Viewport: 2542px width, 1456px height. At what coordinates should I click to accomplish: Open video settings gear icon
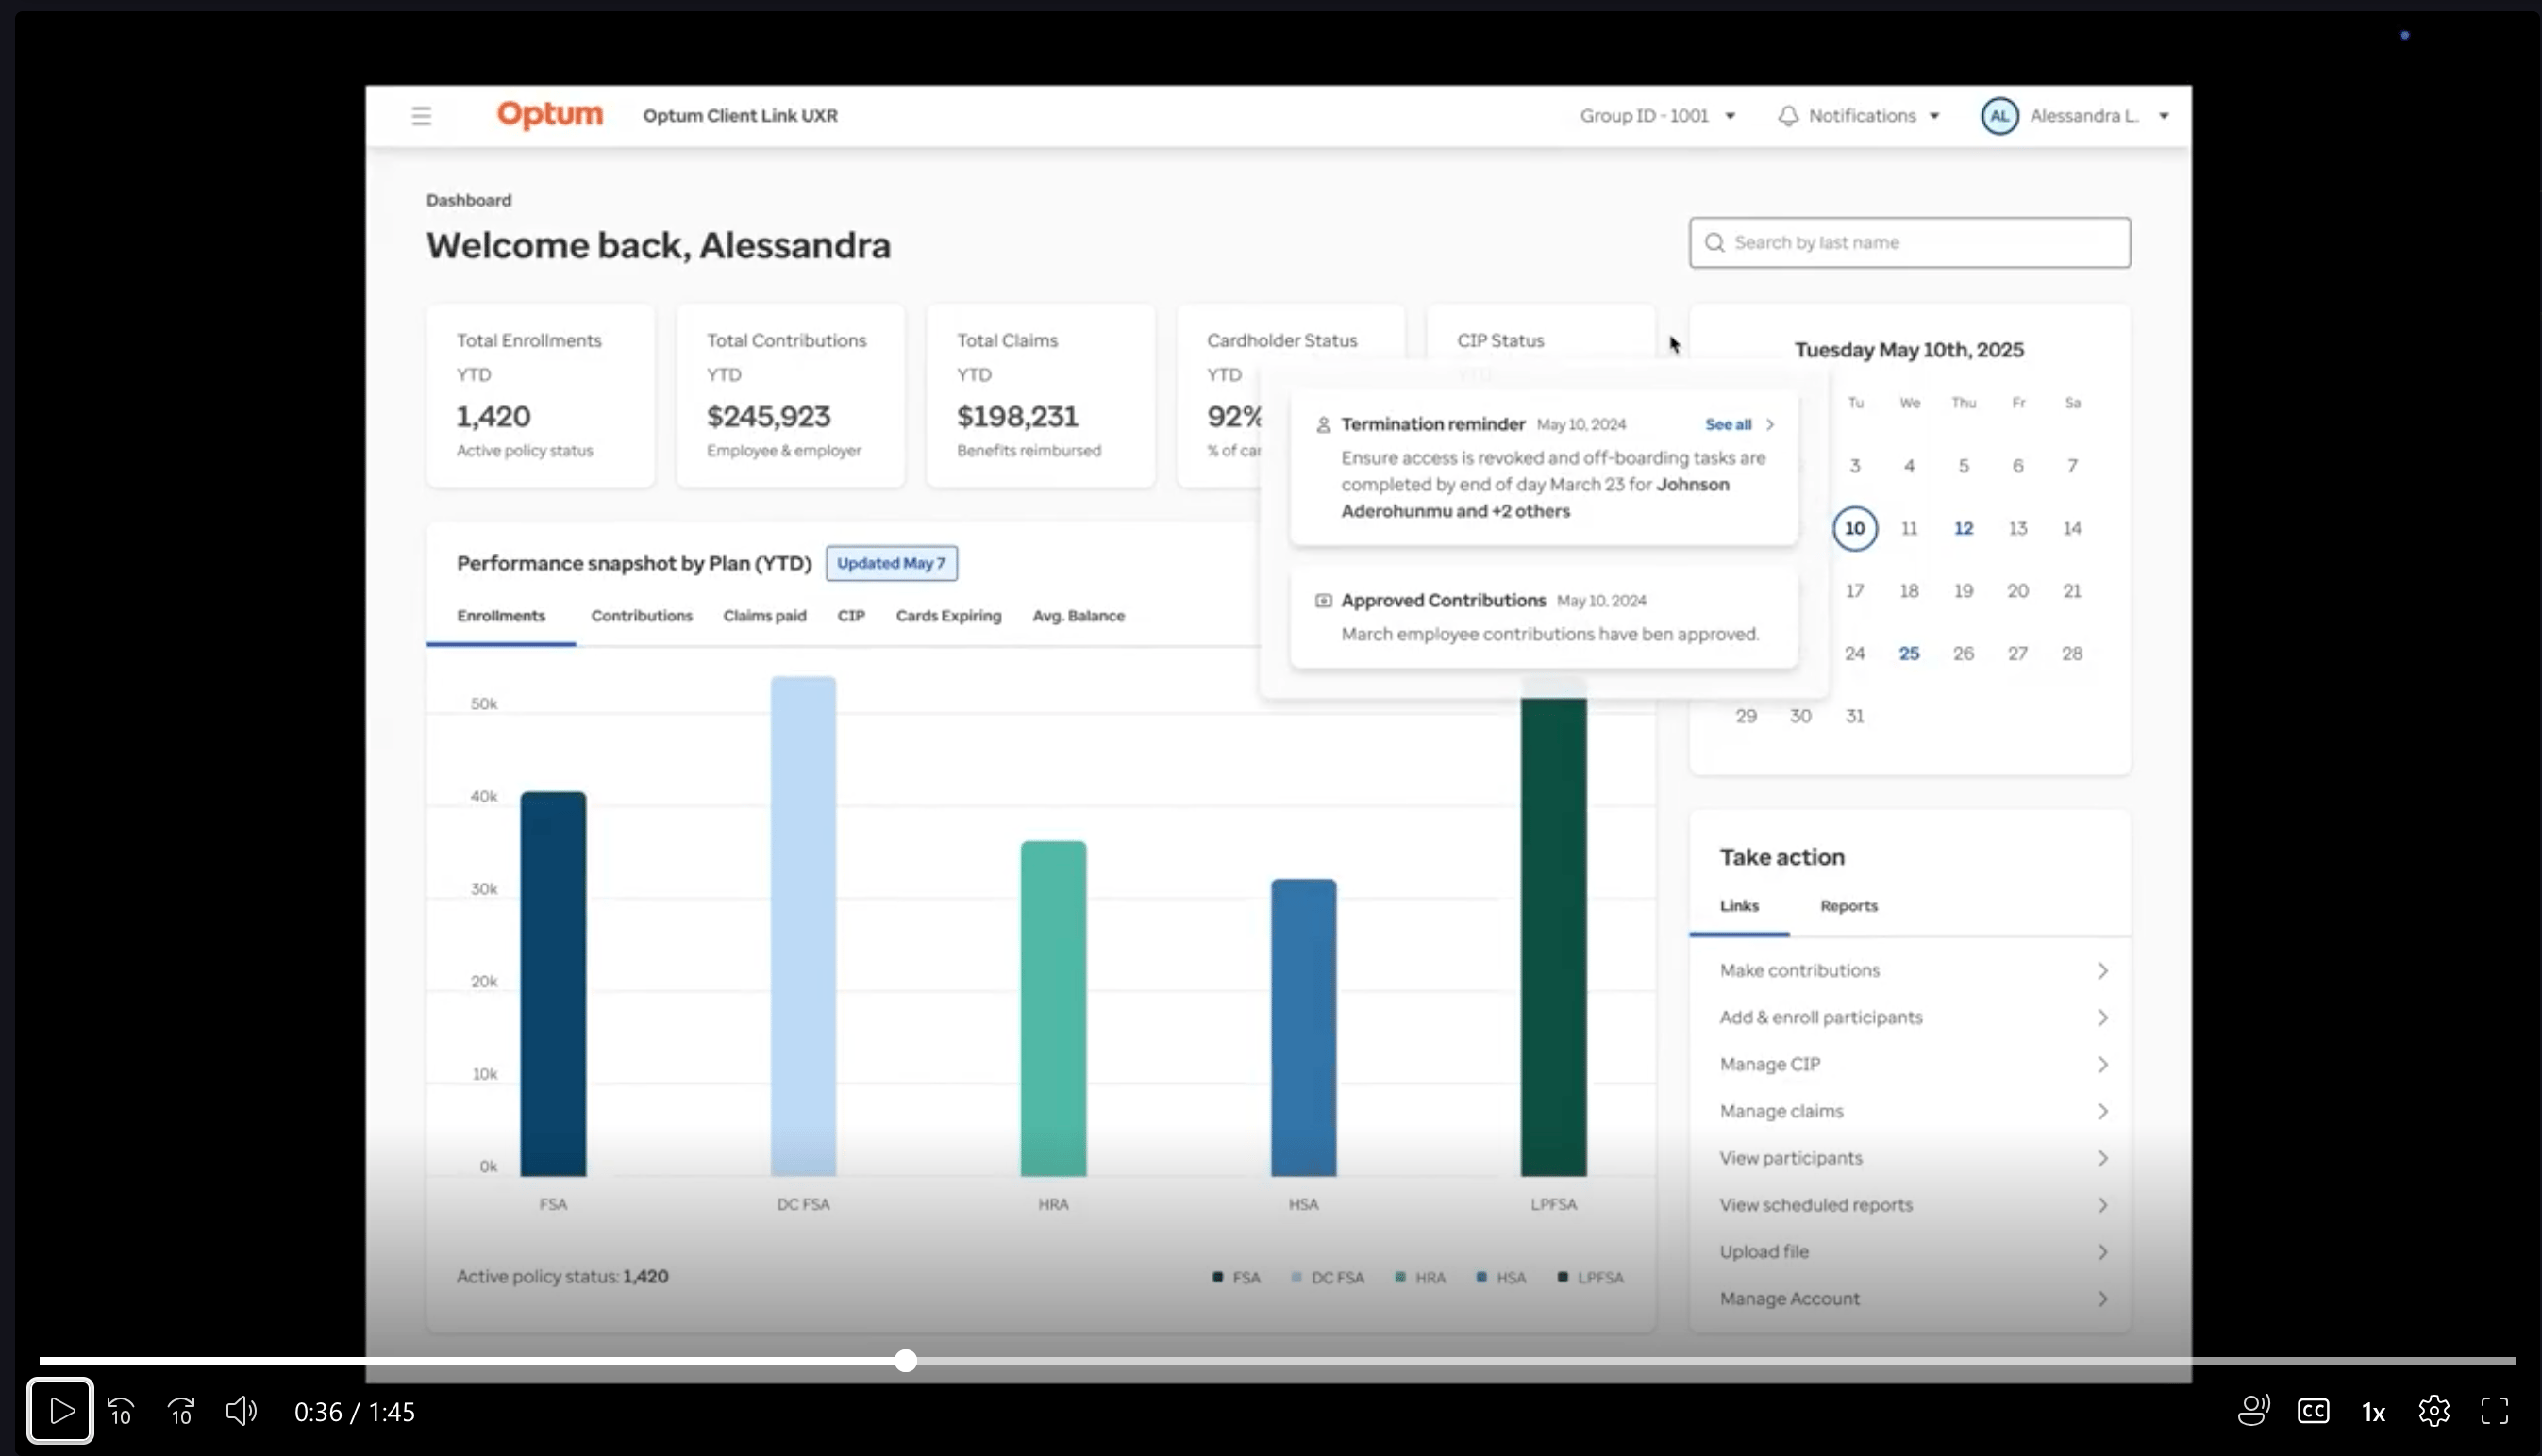coord(2433,1411)
